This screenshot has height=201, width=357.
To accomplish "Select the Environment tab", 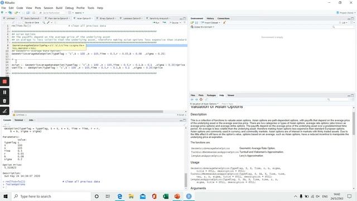I will [x=197, y=18].
